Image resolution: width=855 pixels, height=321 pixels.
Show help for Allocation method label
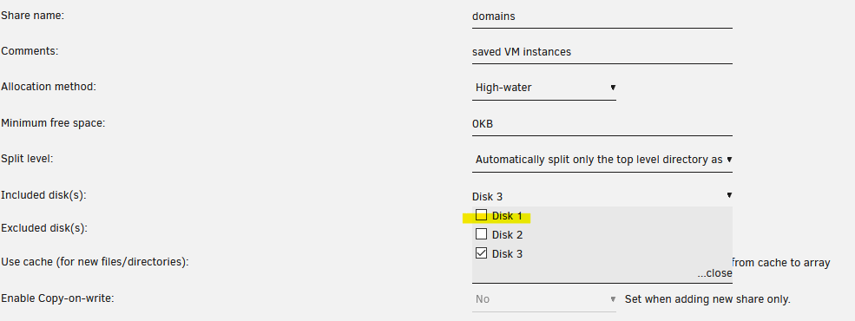pos(49,87)
